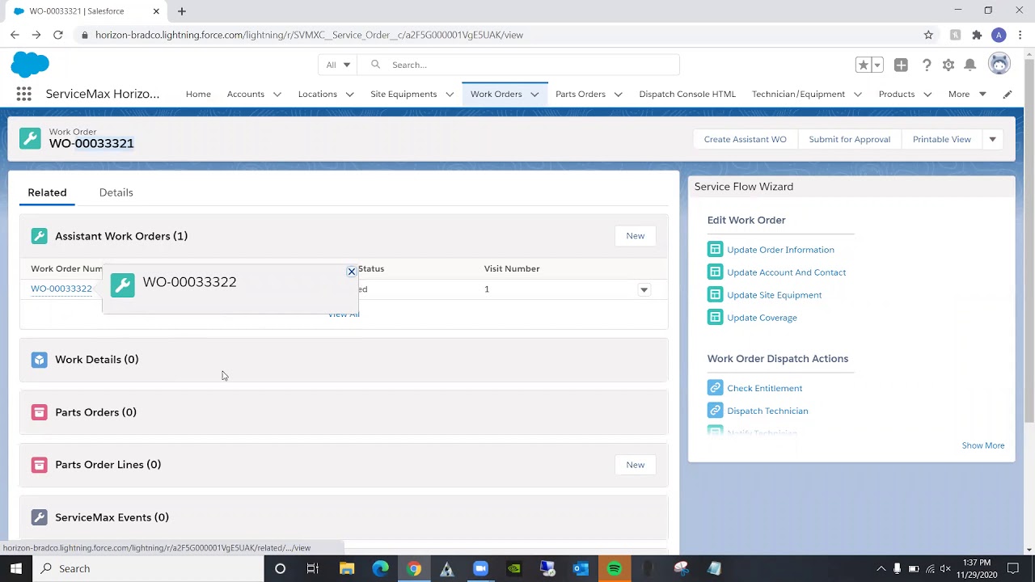Viewport: 1035px width, 582px height.
Task: Select the Related tab
Action: tap(47, 192)
